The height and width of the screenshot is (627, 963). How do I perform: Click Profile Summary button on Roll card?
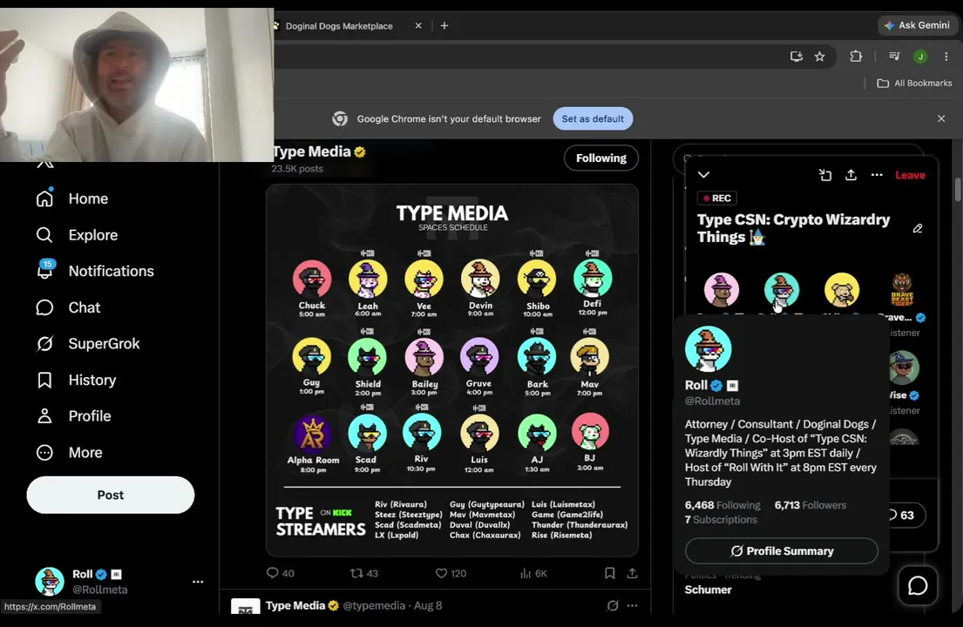coord(782,551)
